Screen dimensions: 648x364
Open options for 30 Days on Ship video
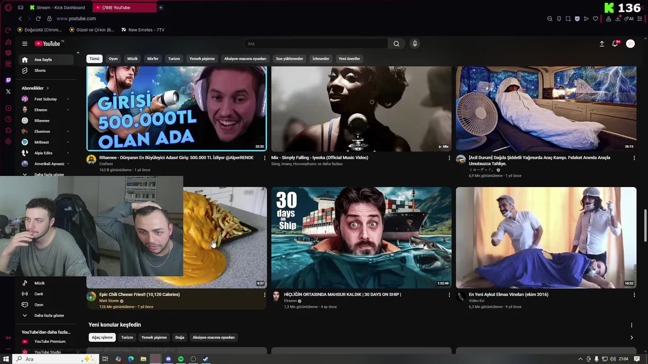click(x=449, y=295)
